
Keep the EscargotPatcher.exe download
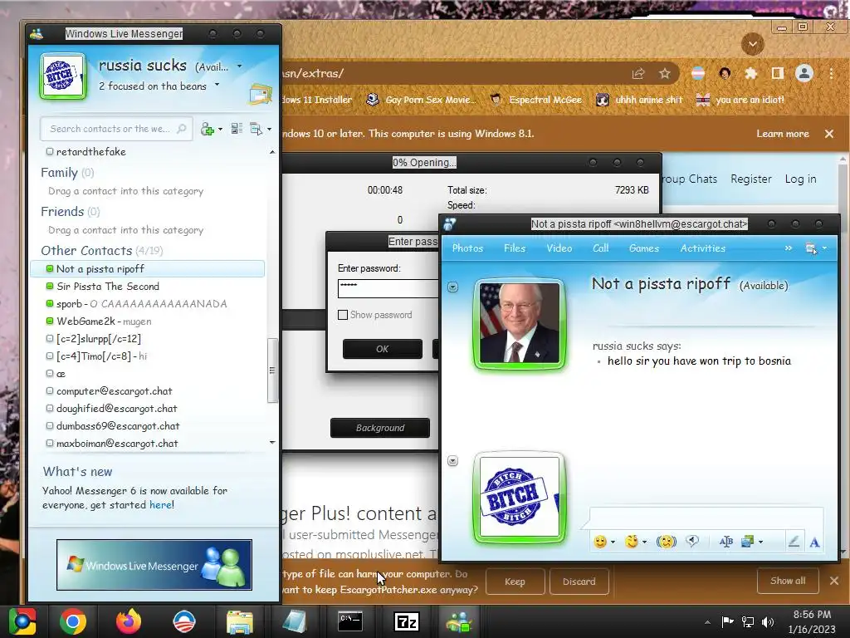pyautogui.click(x=515, y=582)
